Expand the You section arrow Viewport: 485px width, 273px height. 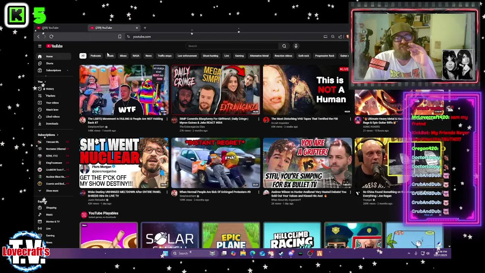coord(45,82)
